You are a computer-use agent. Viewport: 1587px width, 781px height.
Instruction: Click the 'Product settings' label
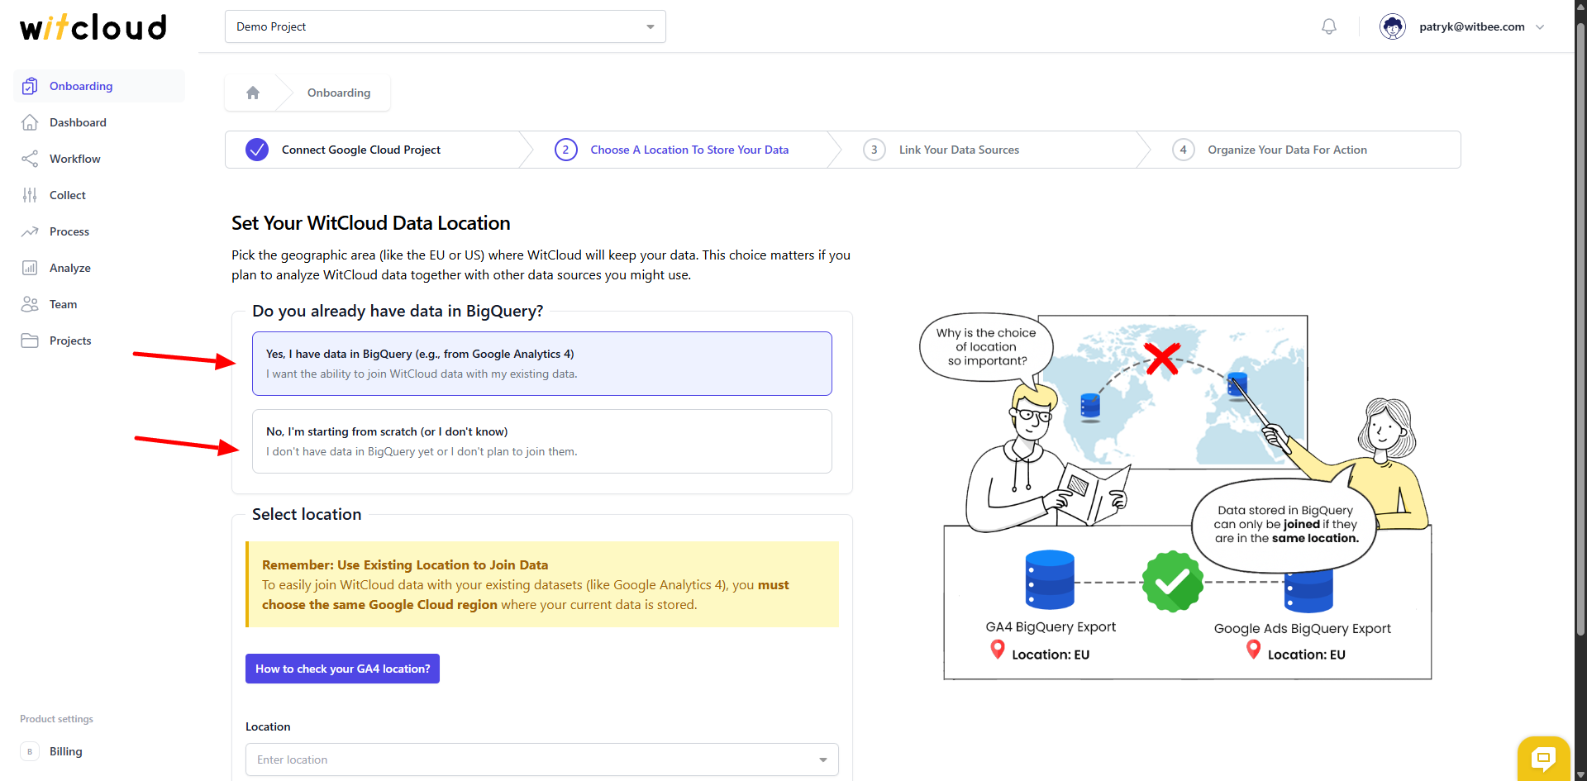click(x=56, y=719)
